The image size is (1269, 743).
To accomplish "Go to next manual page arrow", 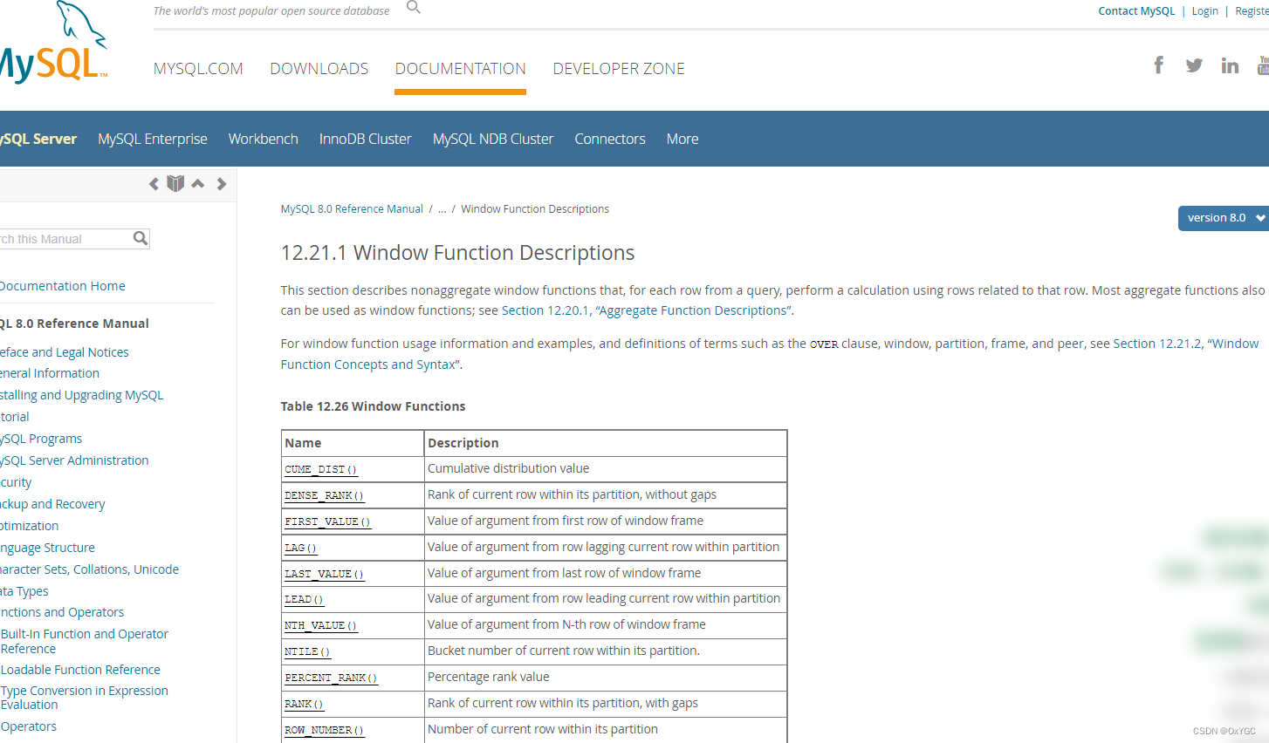I will pos(222,184).
